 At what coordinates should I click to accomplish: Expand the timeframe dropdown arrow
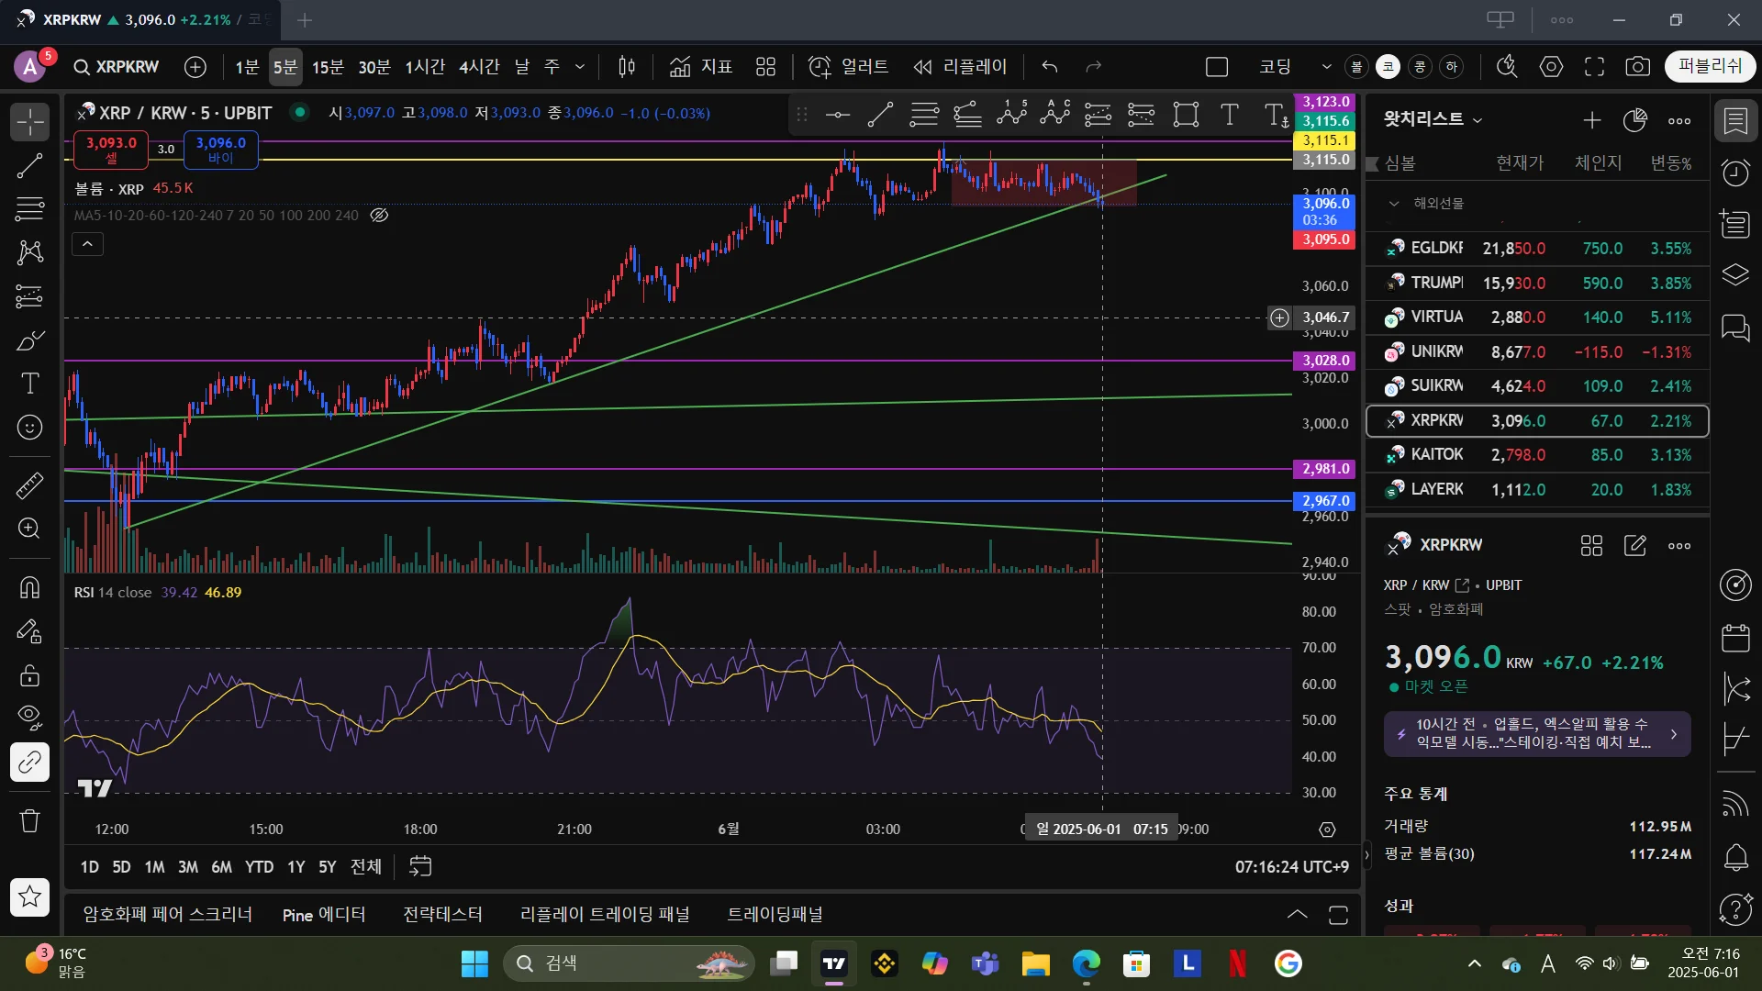coord(580,66)
